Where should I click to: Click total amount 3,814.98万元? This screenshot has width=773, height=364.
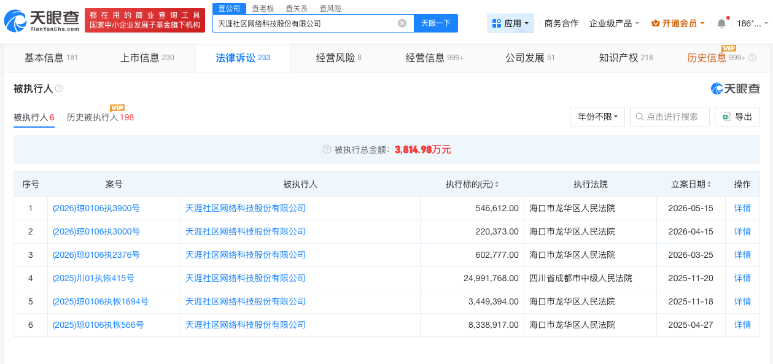[422, 149]
